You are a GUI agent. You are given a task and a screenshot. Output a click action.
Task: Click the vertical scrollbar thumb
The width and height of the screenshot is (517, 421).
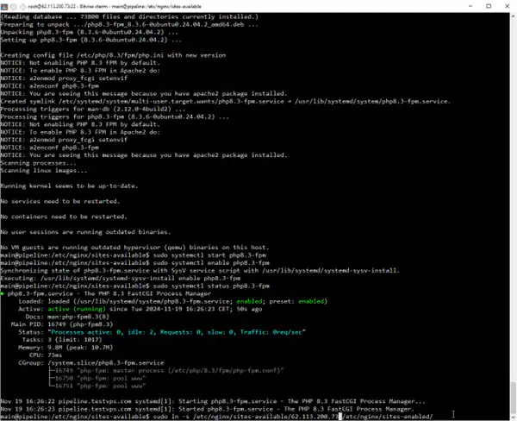click(x=512, y=399)
